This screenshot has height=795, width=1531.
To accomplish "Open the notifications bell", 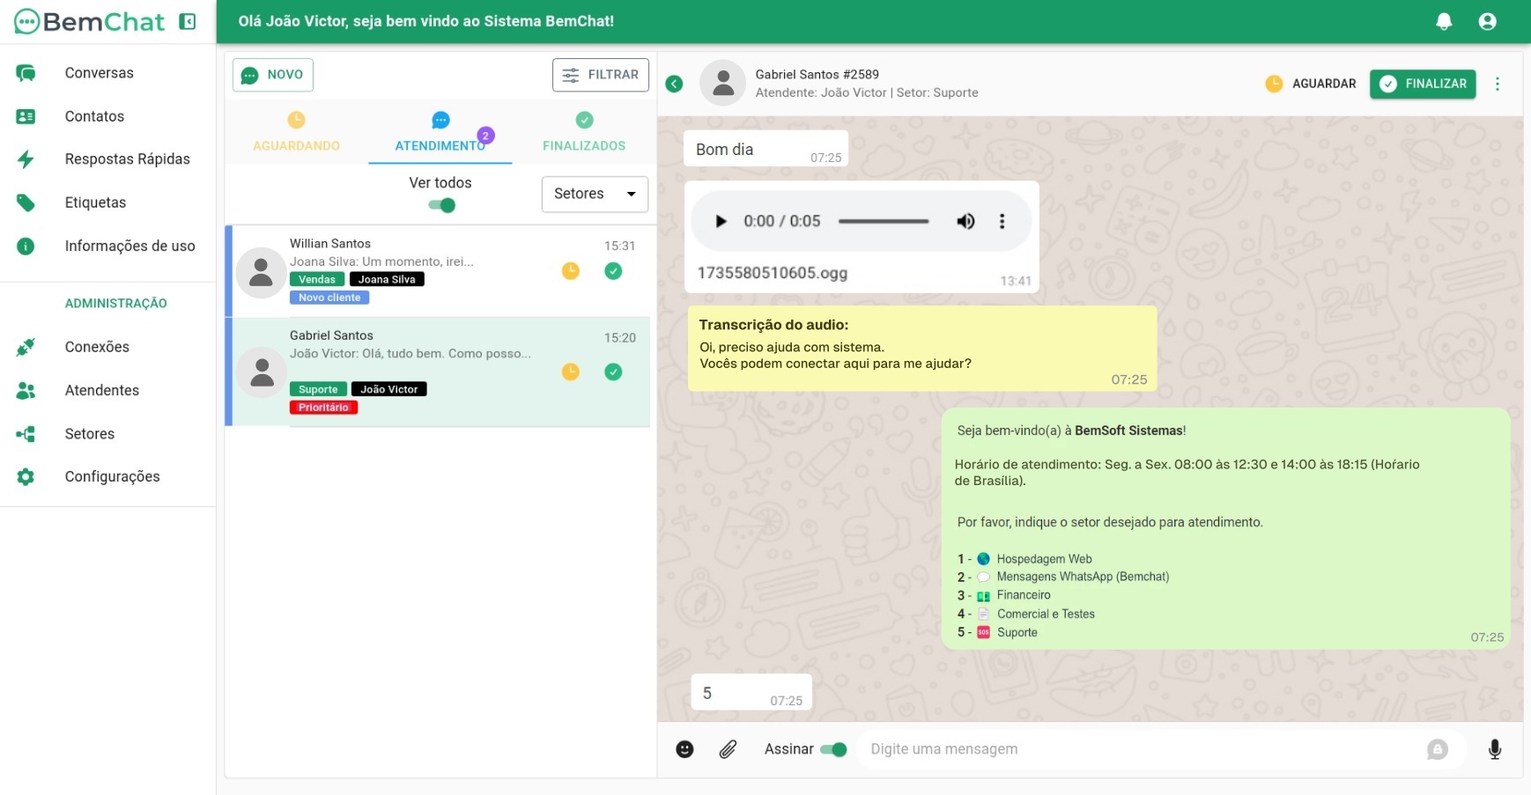I will click(x=1446, y=21).
